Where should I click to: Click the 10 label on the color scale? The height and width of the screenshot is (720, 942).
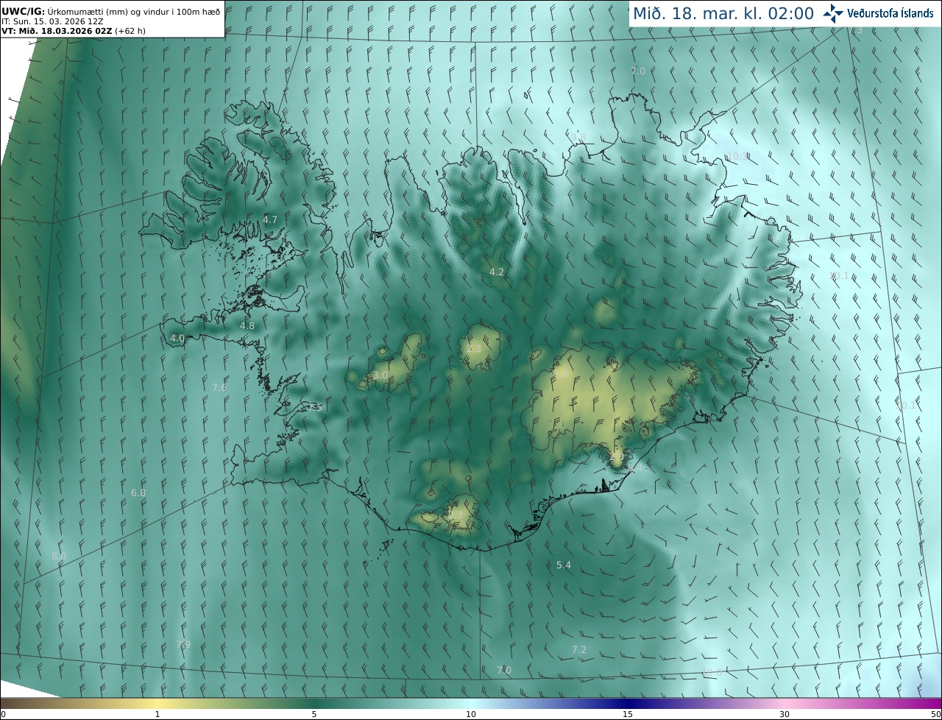coord(471,714)
